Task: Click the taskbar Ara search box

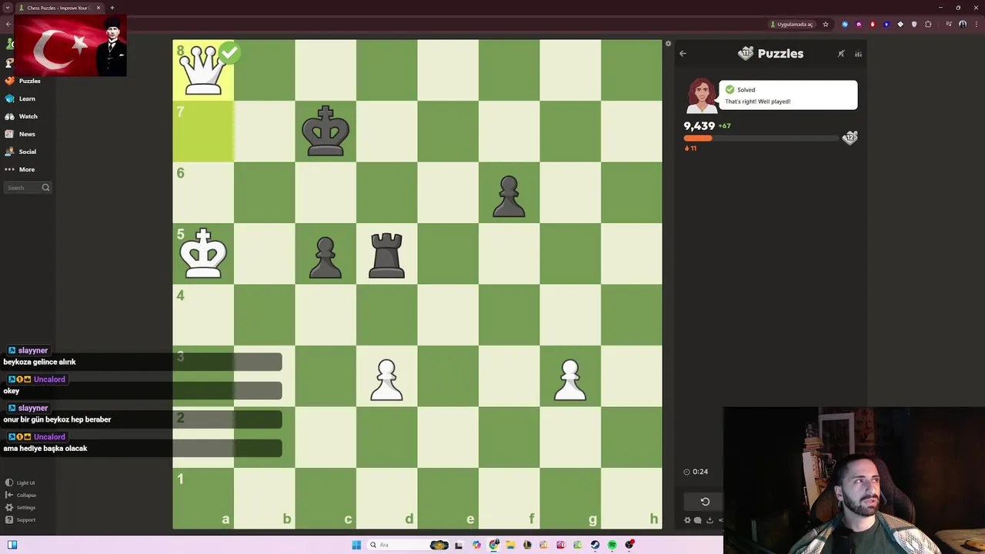Action: (x=408, y=545)
